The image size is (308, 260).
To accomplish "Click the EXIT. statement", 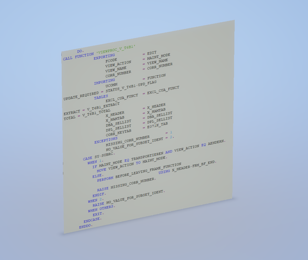I will click(98, 214).
